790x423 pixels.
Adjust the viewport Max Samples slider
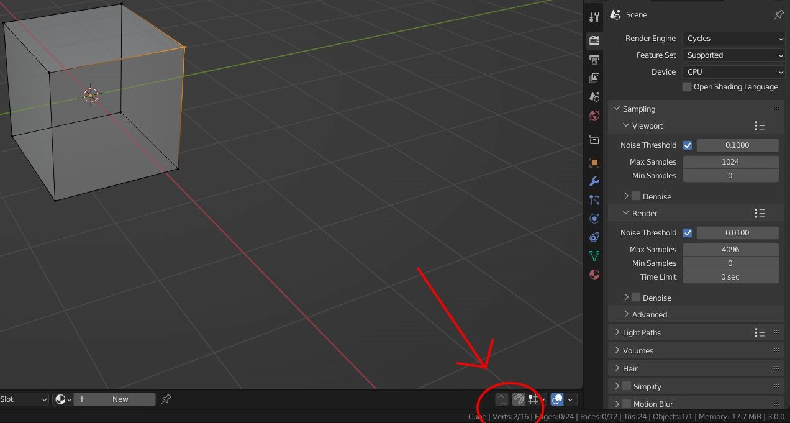coord(730,161)
